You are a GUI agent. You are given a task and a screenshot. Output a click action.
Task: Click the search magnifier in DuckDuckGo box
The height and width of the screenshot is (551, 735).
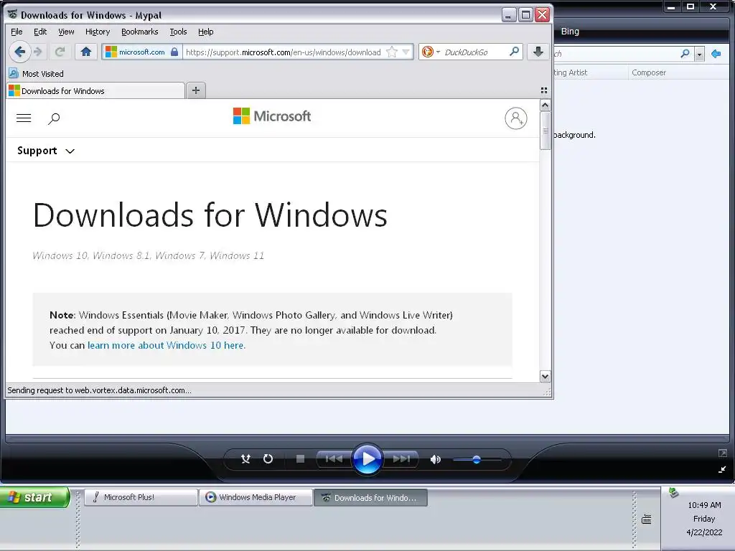point(514,52)
